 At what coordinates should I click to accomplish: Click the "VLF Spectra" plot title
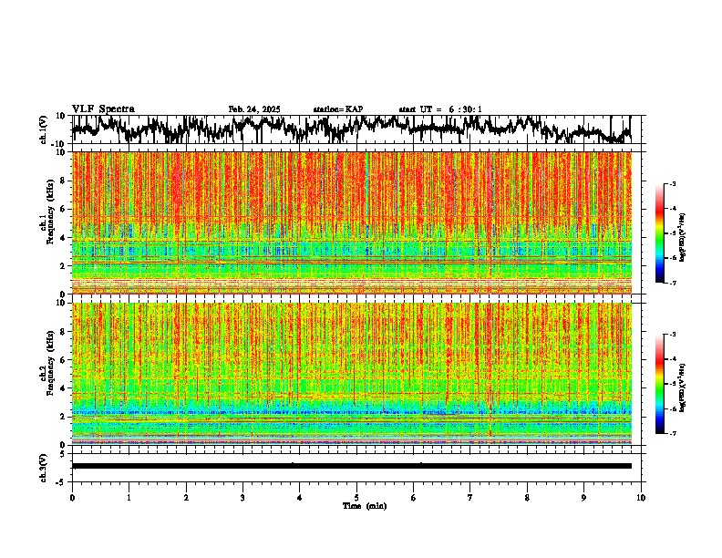coord(103,109)
